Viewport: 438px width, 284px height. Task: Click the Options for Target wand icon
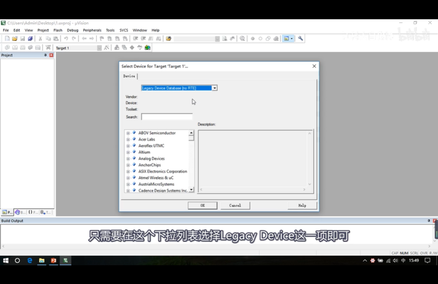(106, 48)
